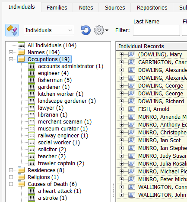This screenshot has height=202, width=187.
Task: Select a stroke (1)
Action: point(52,198)
